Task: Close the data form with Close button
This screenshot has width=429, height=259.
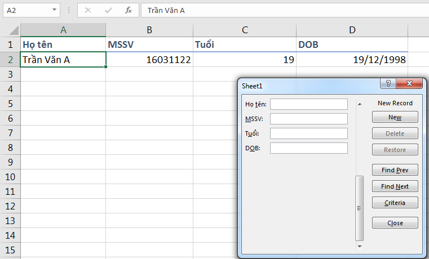Action: [x=395, y=223]
